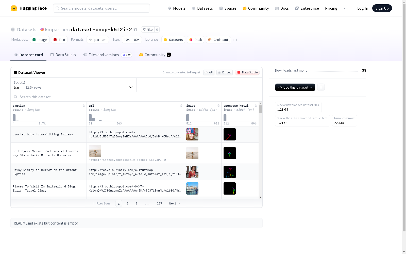This screenshot has width=406, height=254.
Task: Select the Croissant library tag
Action: (218, 40)
